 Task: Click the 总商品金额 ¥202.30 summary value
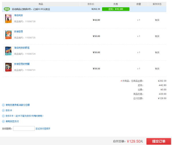(162, 81)
